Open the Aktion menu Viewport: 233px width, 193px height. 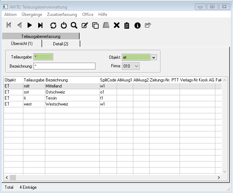coord(10,15)
